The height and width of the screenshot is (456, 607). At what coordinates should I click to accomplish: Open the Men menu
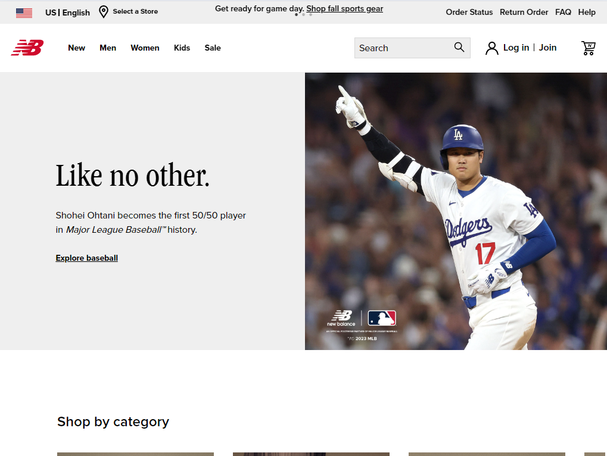coord(108,48)
